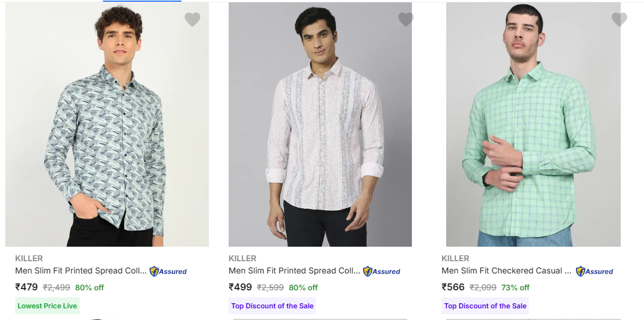This screenshot has width=644, height=320.
Task: Click Assured badge on the ₹479 shirt
Action: tap(168, 271)
